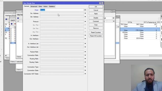
Task: Expand the In. Interface List field
Action: [x=85, y=43]
